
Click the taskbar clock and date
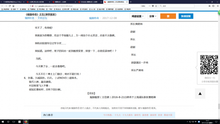(207, 122)
